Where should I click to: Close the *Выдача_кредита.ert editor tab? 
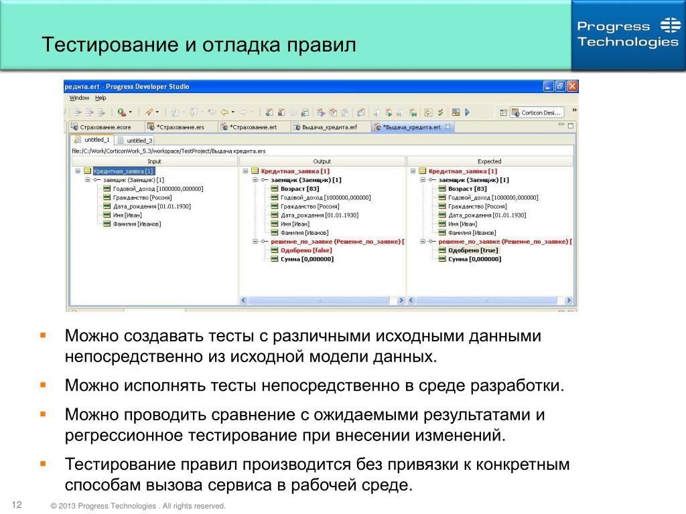point(448,126)
